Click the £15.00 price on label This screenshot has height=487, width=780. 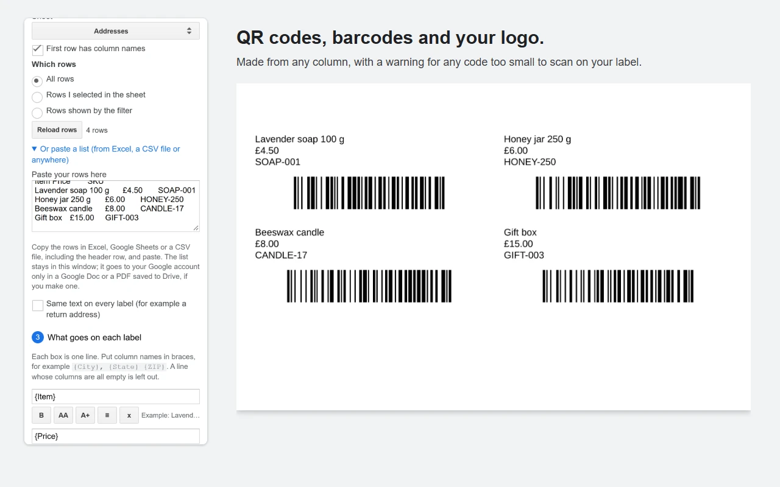click(519, 243)
